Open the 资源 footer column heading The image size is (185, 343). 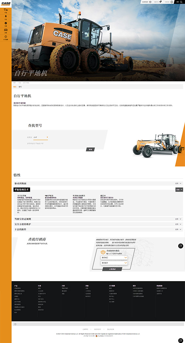click(87, 286)
